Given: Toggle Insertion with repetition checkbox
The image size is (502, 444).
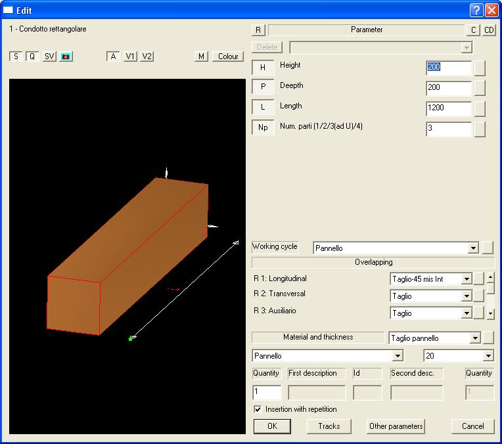Looking at the screenshot, I should click(258, 409).
